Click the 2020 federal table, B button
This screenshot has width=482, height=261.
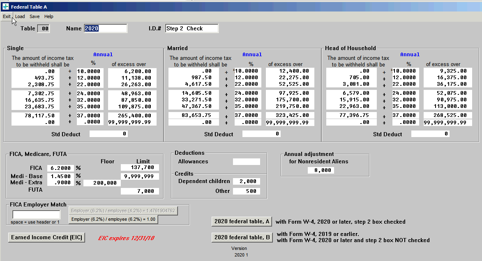pos(242,237)
